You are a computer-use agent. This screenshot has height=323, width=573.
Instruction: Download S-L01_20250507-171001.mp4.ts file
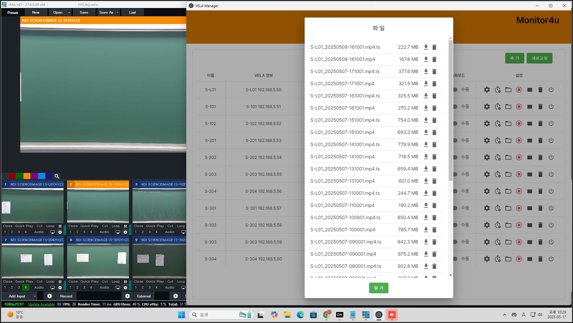coord(426,72)
